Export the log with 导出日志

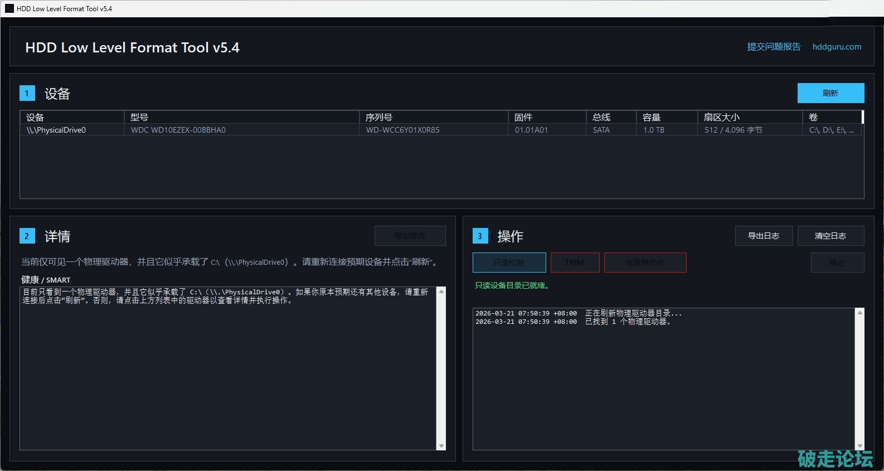click(763, 236)
